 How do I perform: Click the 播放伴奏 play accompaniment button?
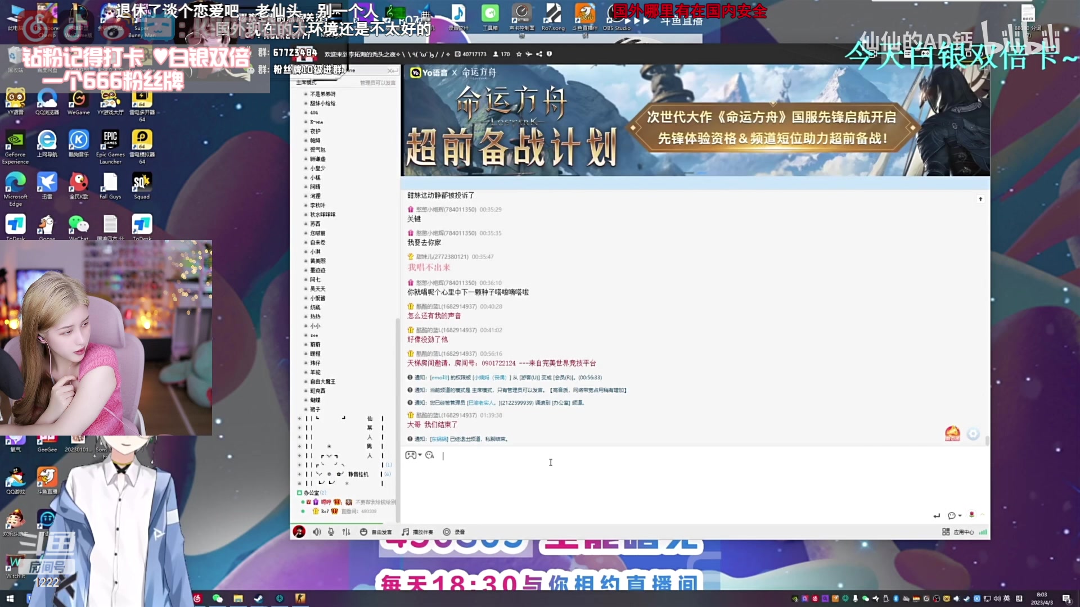[417, 532]
